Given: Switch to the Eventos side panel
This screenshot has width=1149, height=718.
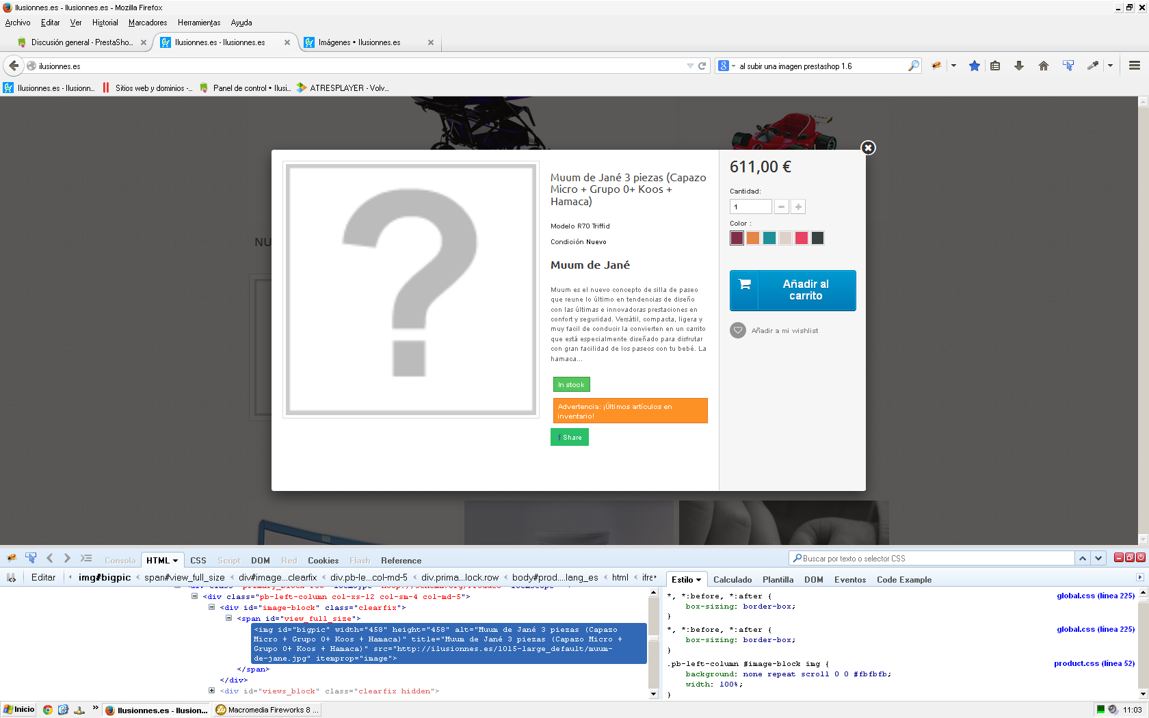Looking at the screenshot, I should click(850, 579).
